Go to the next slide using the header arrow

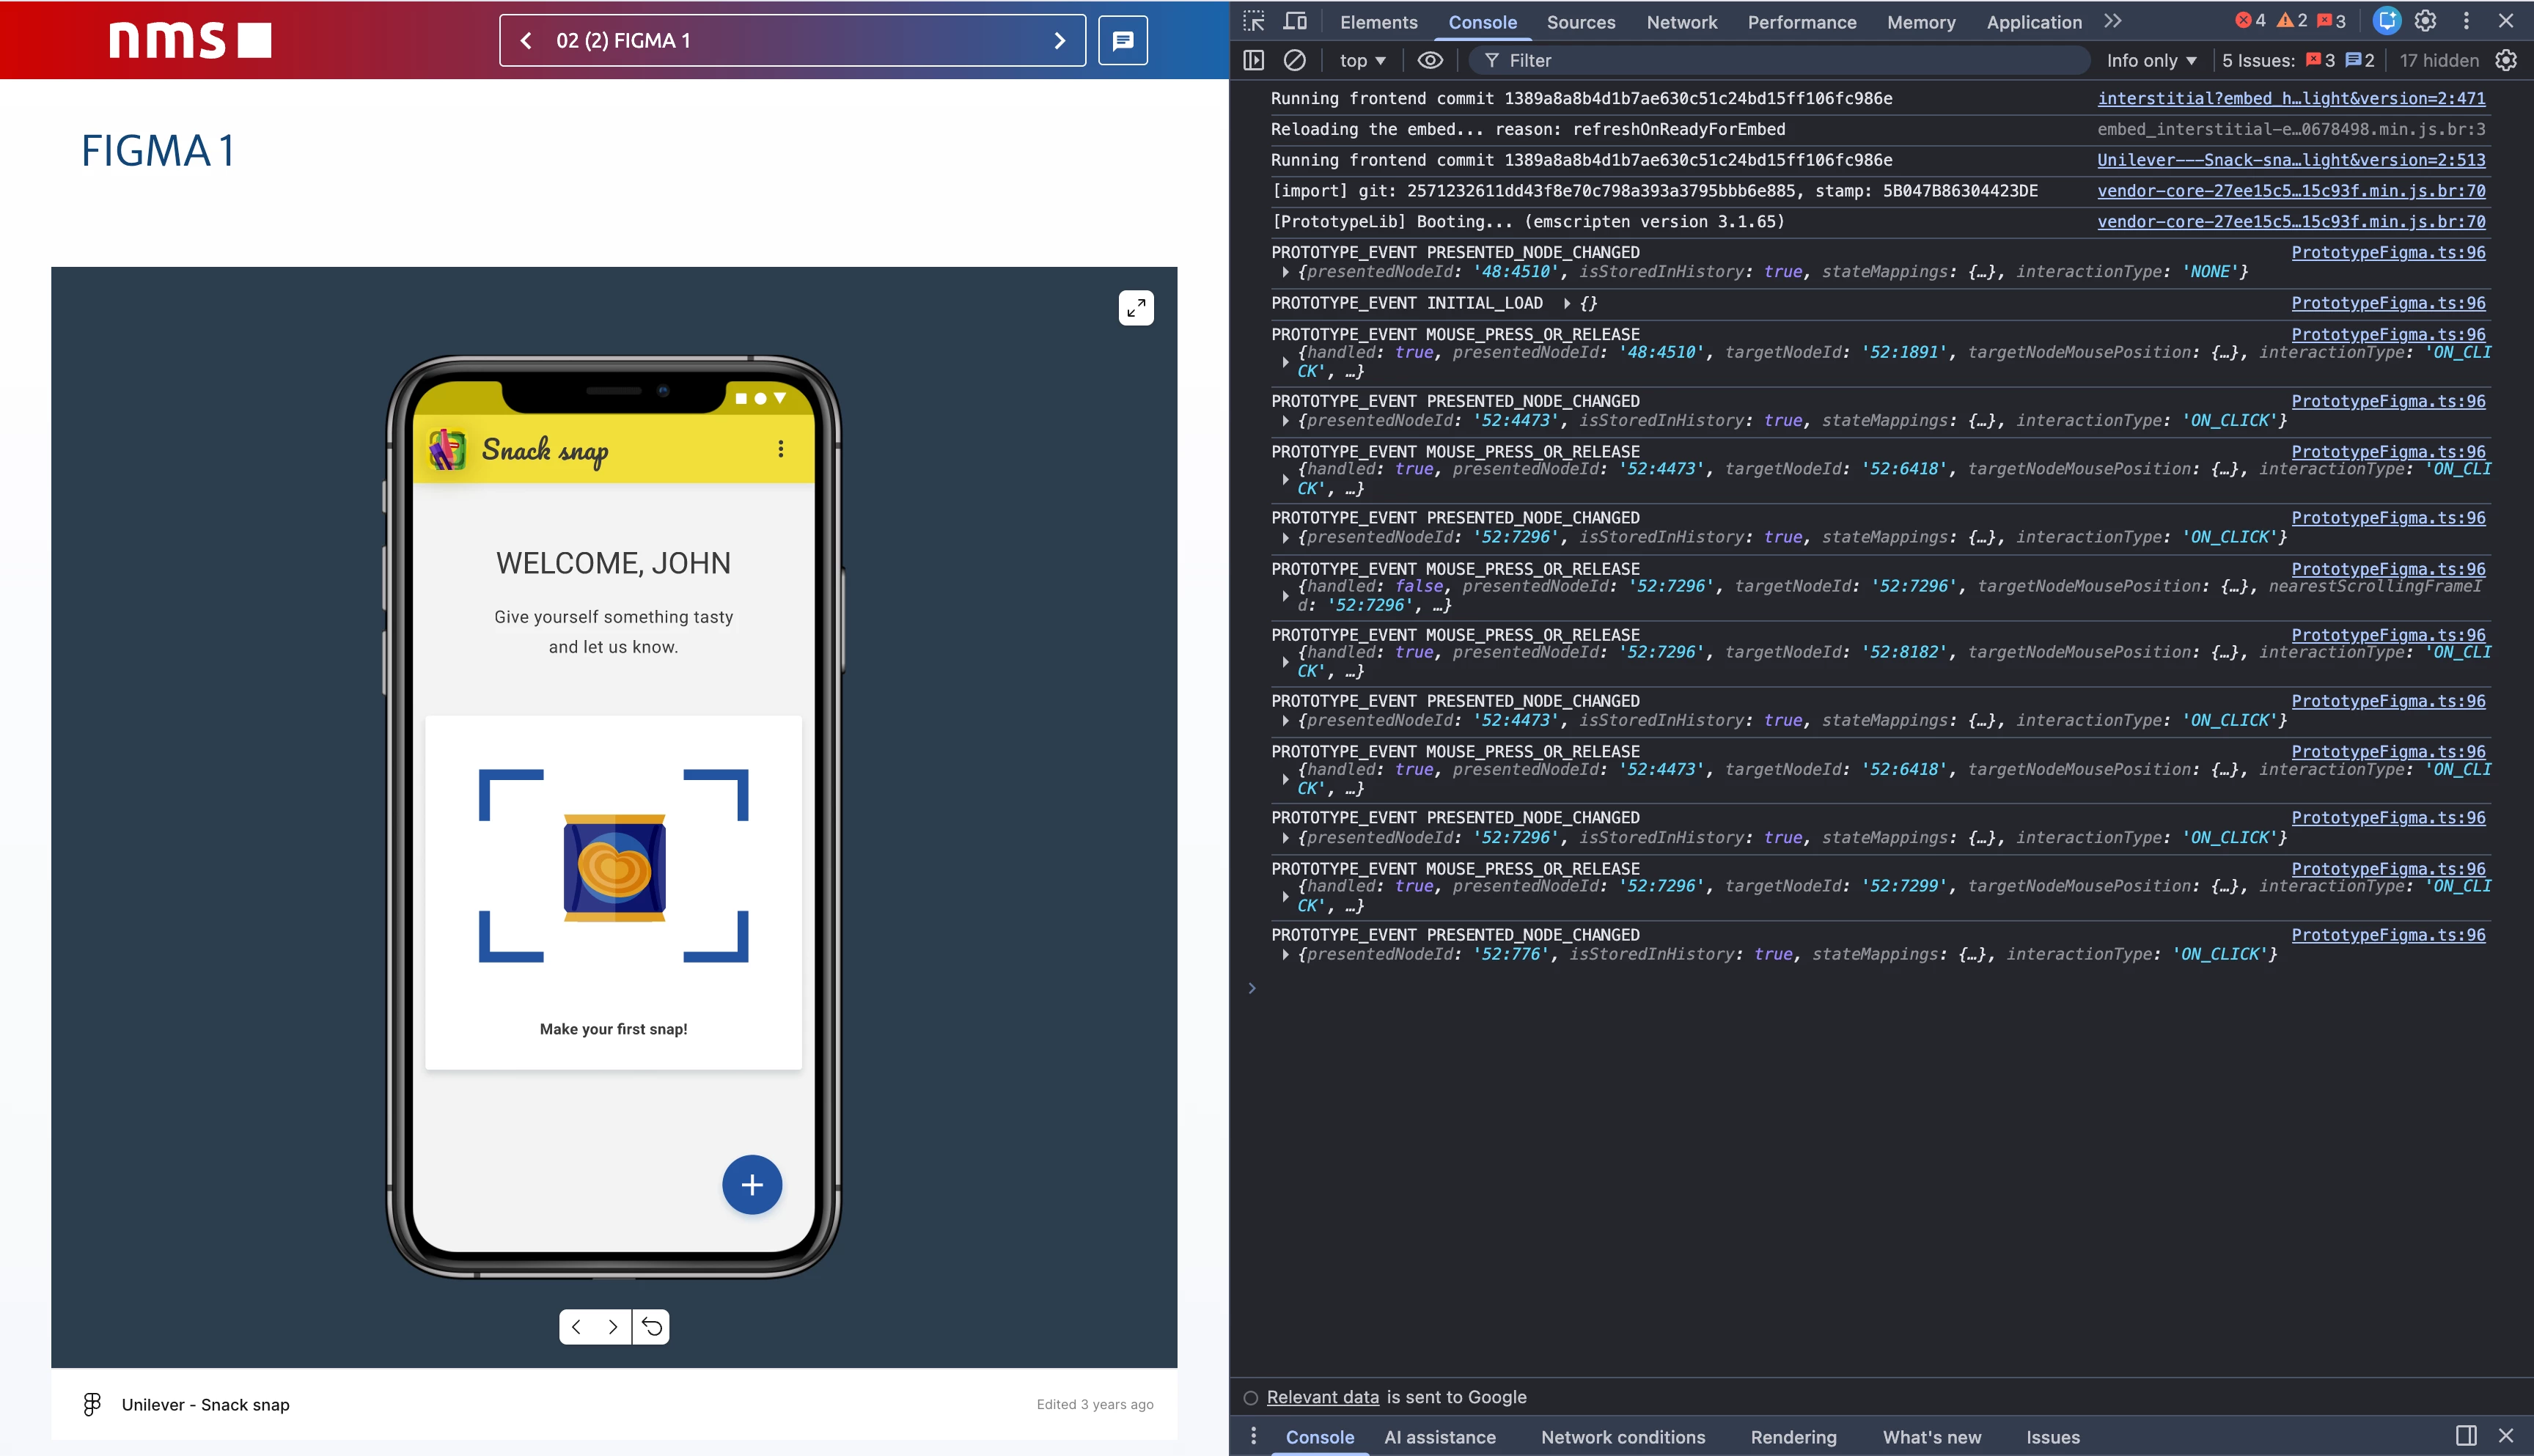pos(1060,41)
